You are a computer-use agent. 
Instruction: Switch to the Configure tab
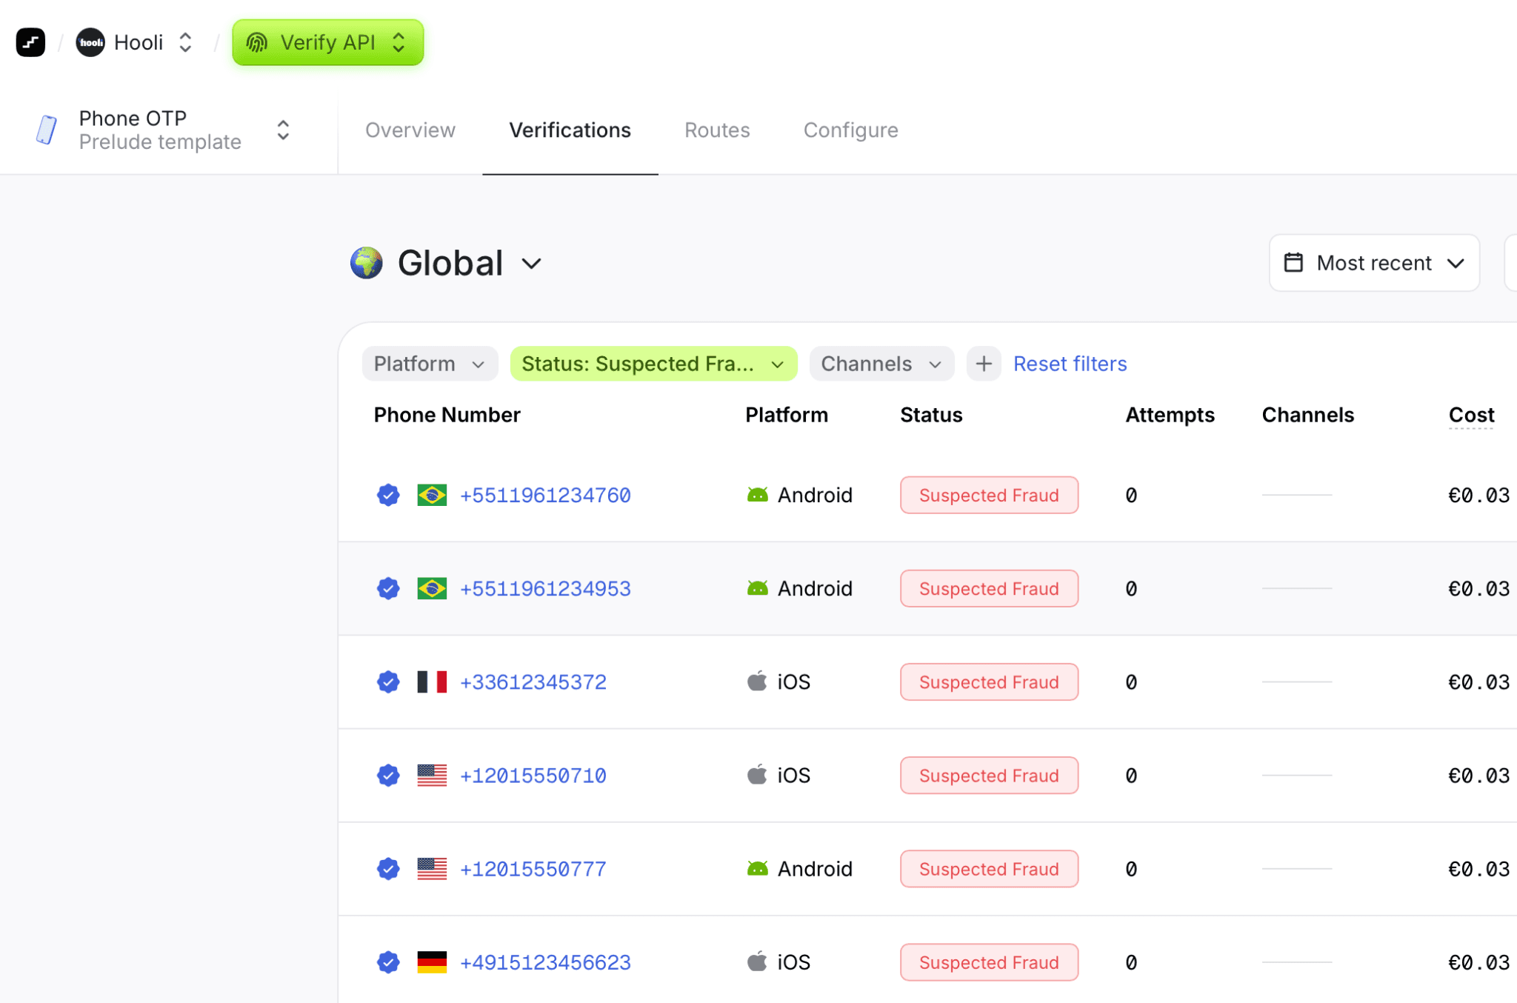tap(850, 130)
